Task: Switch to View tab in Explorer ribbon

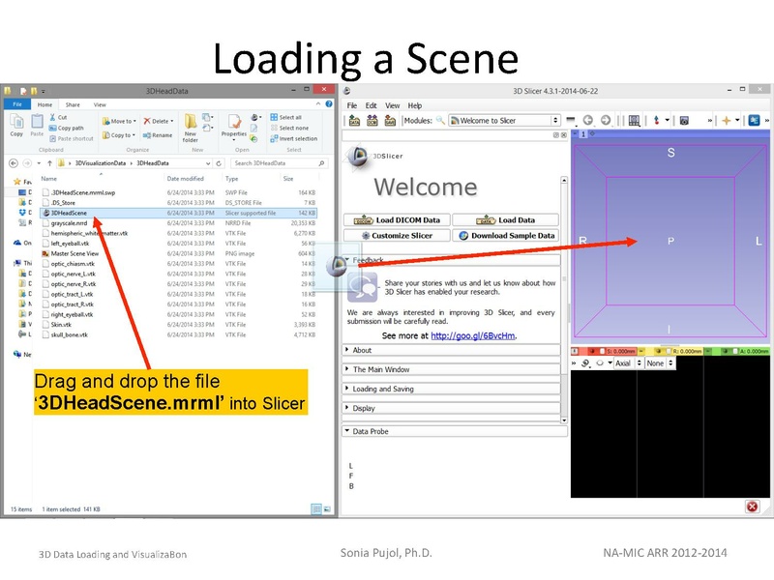Action: [x=100, y=104]
